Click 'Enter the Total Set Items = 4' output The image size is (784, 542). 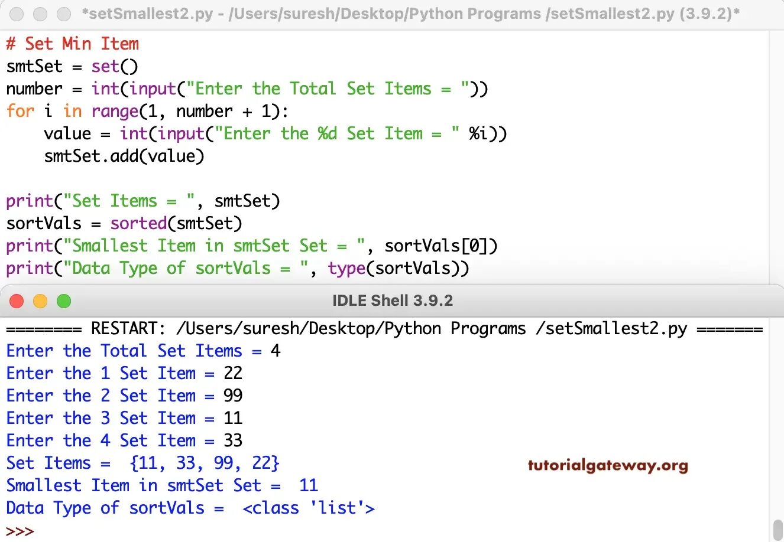[143, 351]
